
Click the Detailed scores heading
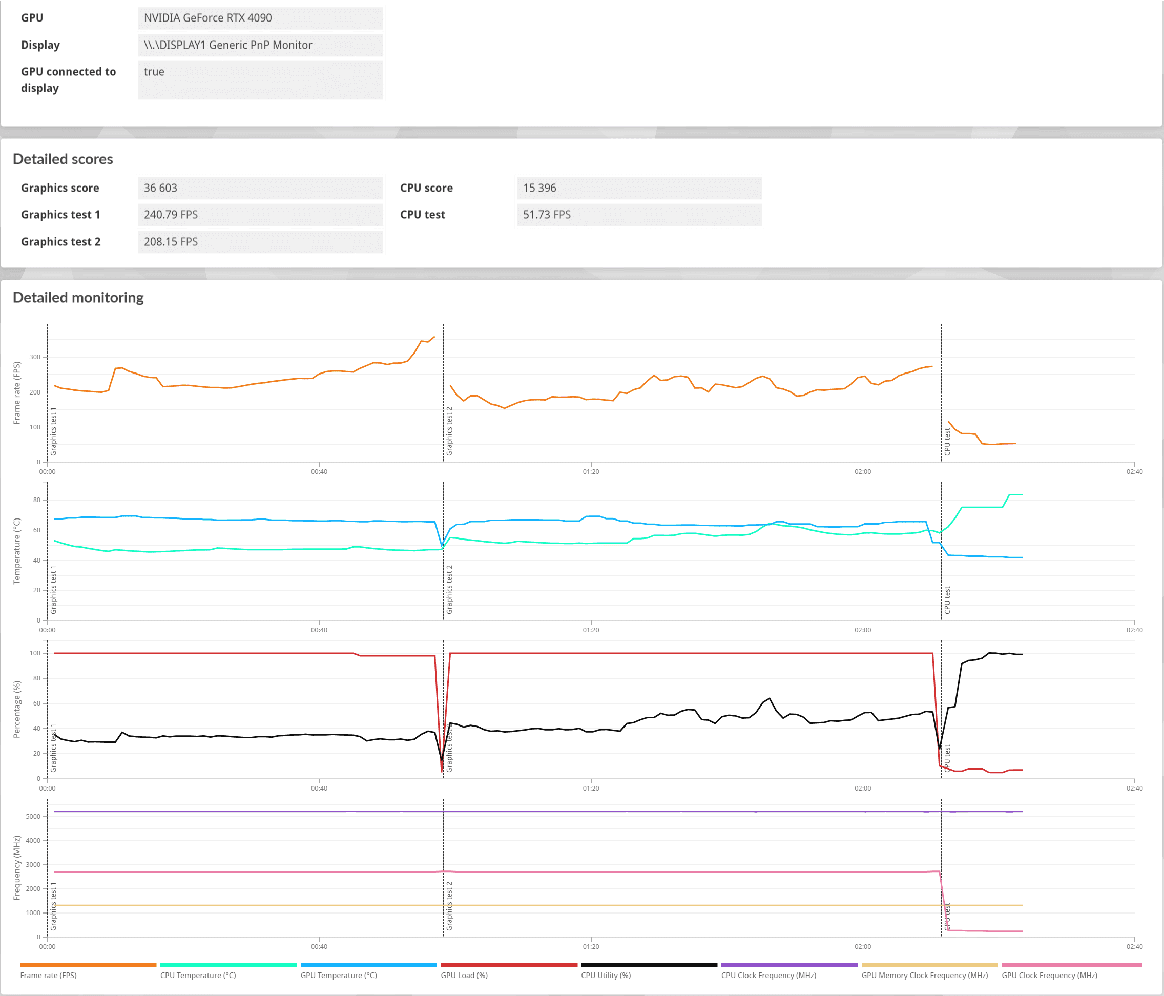coord(63,159)
